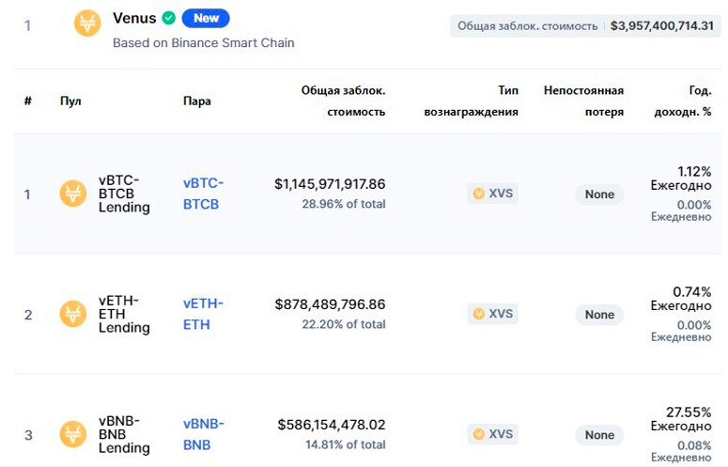The width and height of the screenshot is (728, 467).
Task: Click the 27.55% yearly yield value
Action: pyautogui.click(x=689, y=412)
